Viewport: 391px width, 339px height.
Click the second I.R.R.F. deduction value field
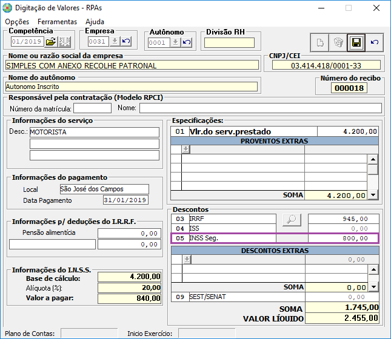pos(129,245)
